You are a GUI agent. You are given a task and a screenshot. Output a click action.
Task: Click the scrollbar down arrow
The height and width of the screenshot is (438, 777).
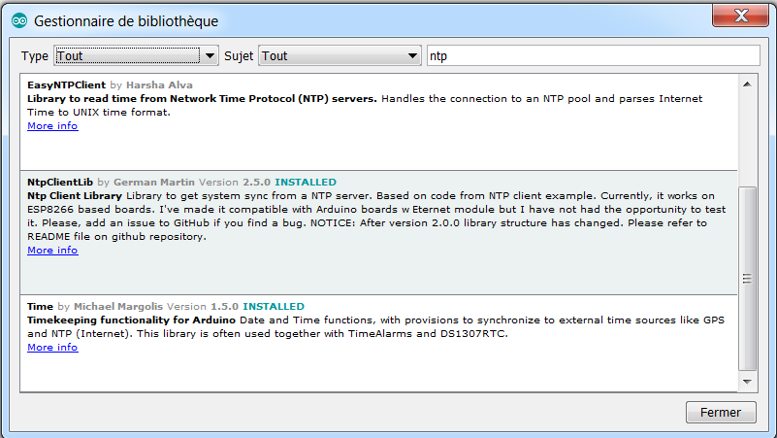coord(747,382)
